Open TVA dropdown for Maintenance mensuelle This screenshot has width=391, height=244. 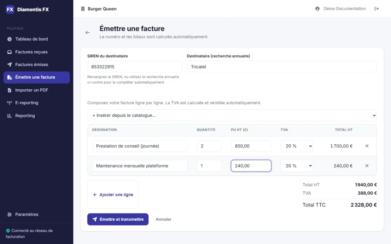coord(297,166)
